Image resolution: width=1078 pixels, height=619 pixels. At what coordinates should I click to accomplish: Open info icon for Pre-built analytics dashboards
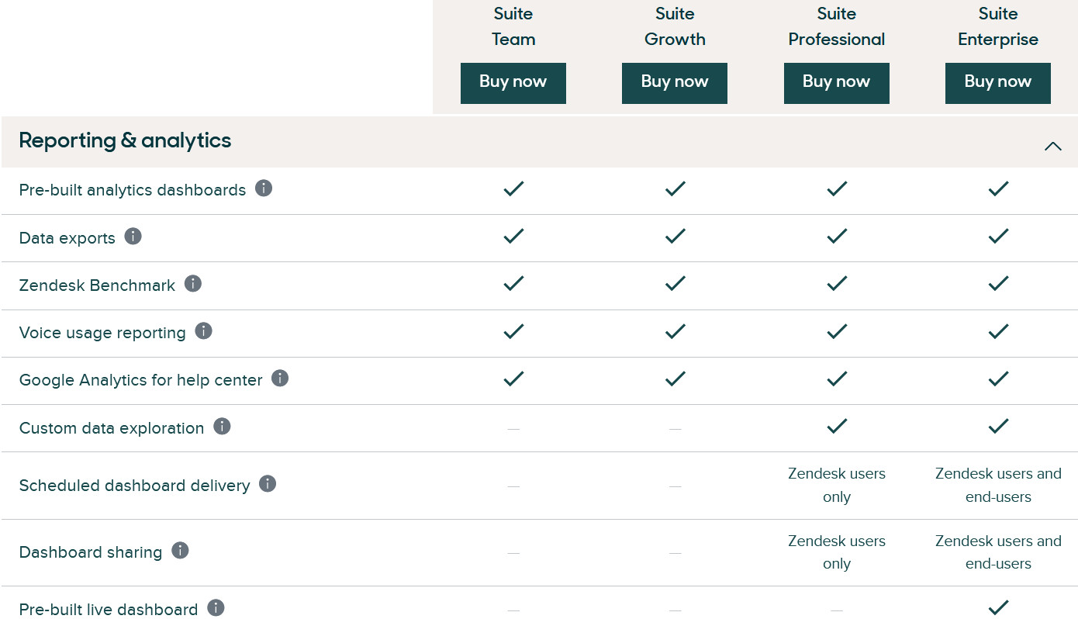(x=264, y=188)
